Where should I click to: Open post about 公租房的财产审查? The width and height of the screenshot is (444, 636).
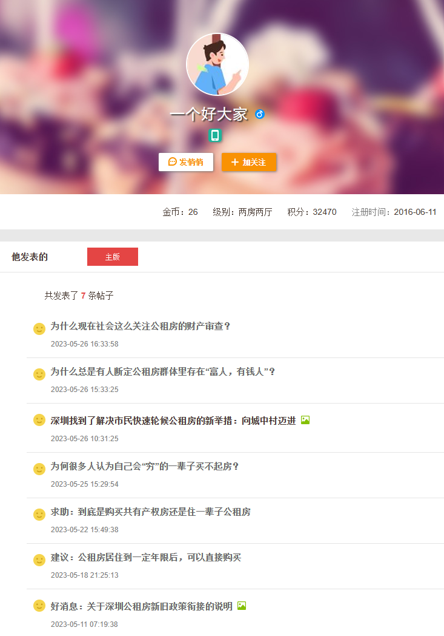point(141,326)
